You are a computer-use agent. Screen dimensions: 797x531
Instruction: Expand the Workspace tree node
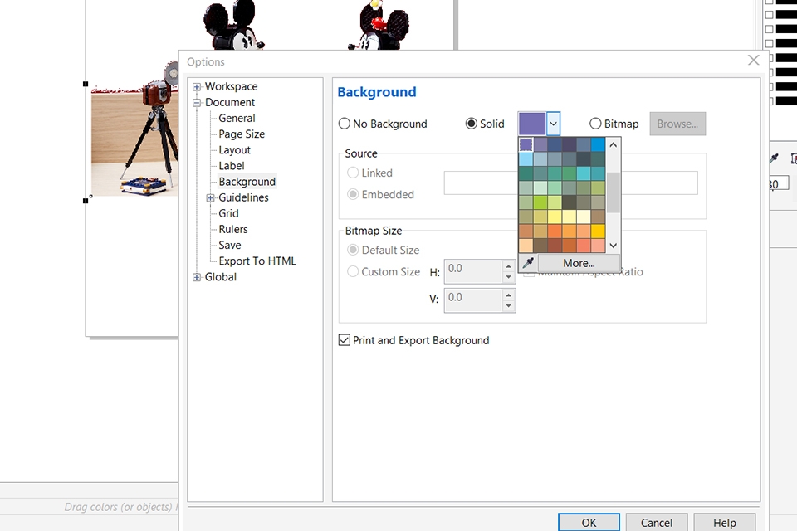pyautogui.click(x=197, y=87)
